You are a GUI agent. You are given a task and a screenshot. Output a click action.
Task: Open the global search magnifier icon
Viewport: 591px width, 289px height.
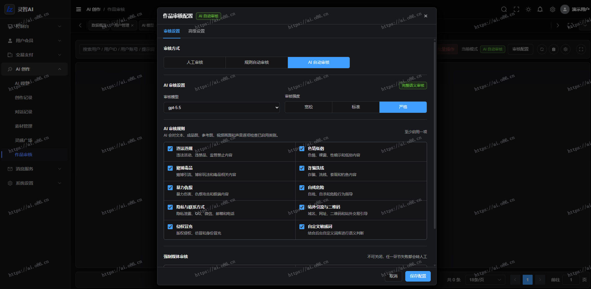(x=504, y=9)
